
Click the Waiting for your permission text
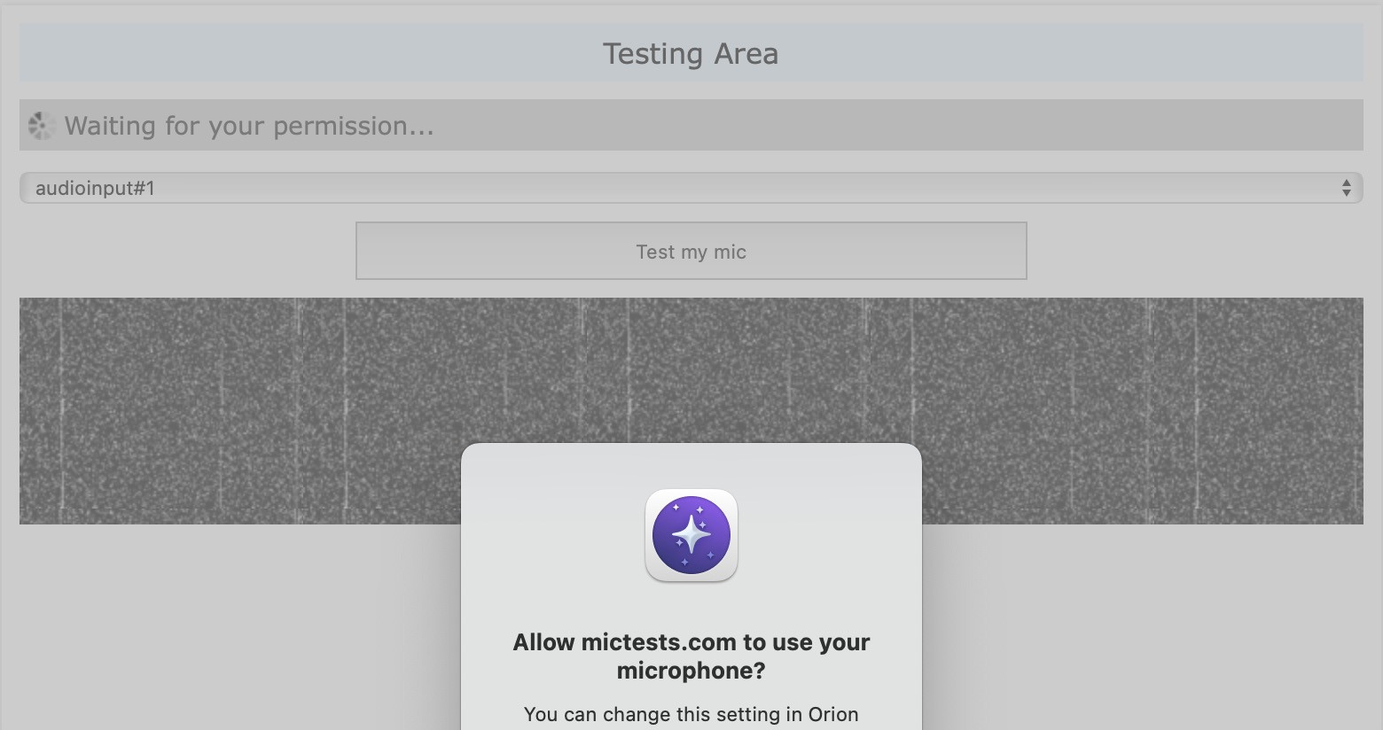(x=249, y=126)
